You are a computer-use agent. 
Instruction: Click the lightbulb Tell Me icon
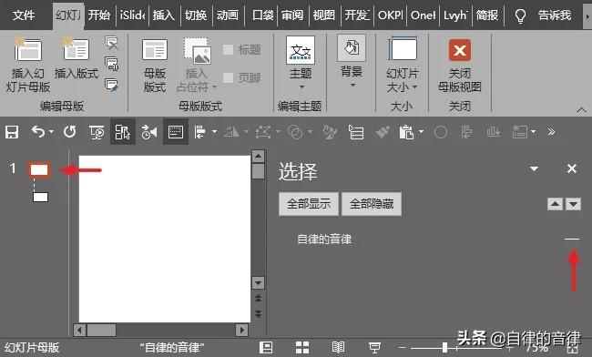click(x=520, y=15)
